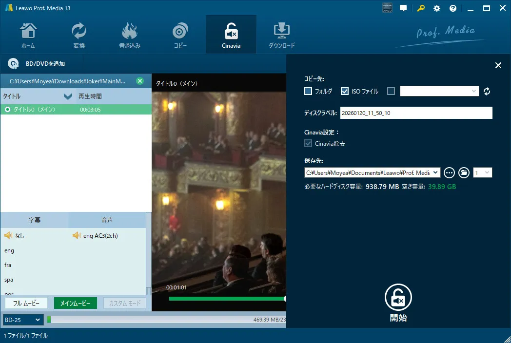Click the 音声 audio column header
The width and height of the screenshot is (511, 343).
coord(107,220)
